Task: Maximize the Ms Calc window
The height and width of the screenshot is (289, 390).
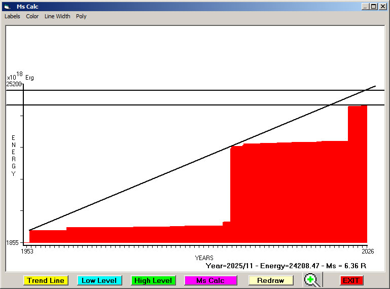Action: click(x=374, y=7)
